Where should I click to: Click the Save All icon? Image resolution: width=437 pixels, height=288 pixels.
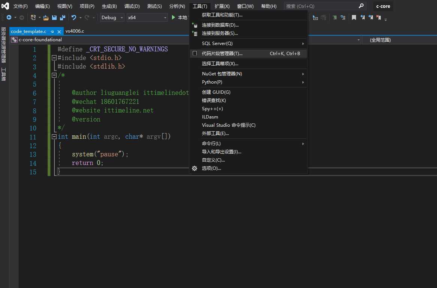pyautogui.click(x=63, y=18)
